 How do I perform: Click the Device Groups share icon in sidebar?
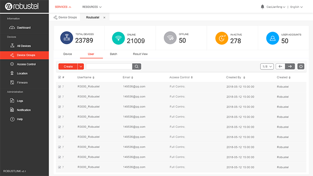12,55
